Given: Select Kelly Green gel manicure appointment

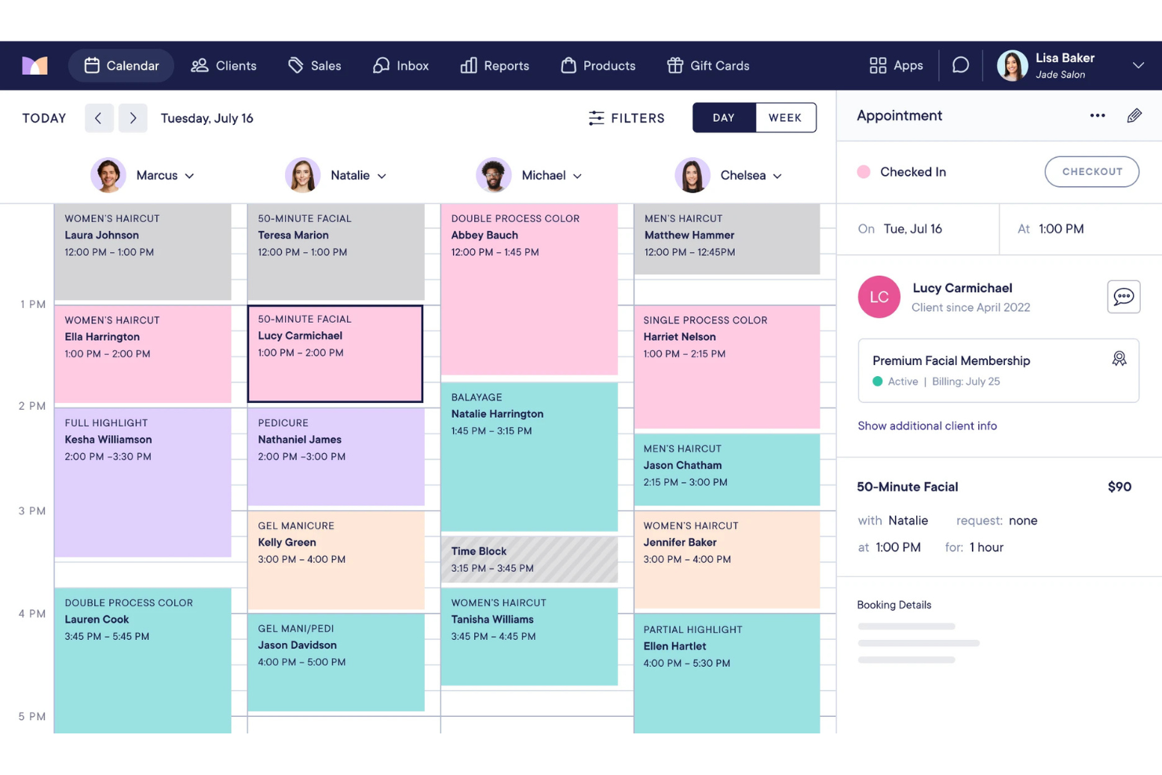Looking at the screenshot, I should point(335,559).
